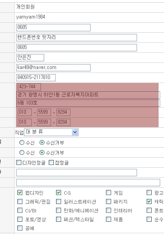The height and width of the screenshot is (234, 164).
Task: Enable the 만화/애니메이션 checkbox
Action: (58, 210)
